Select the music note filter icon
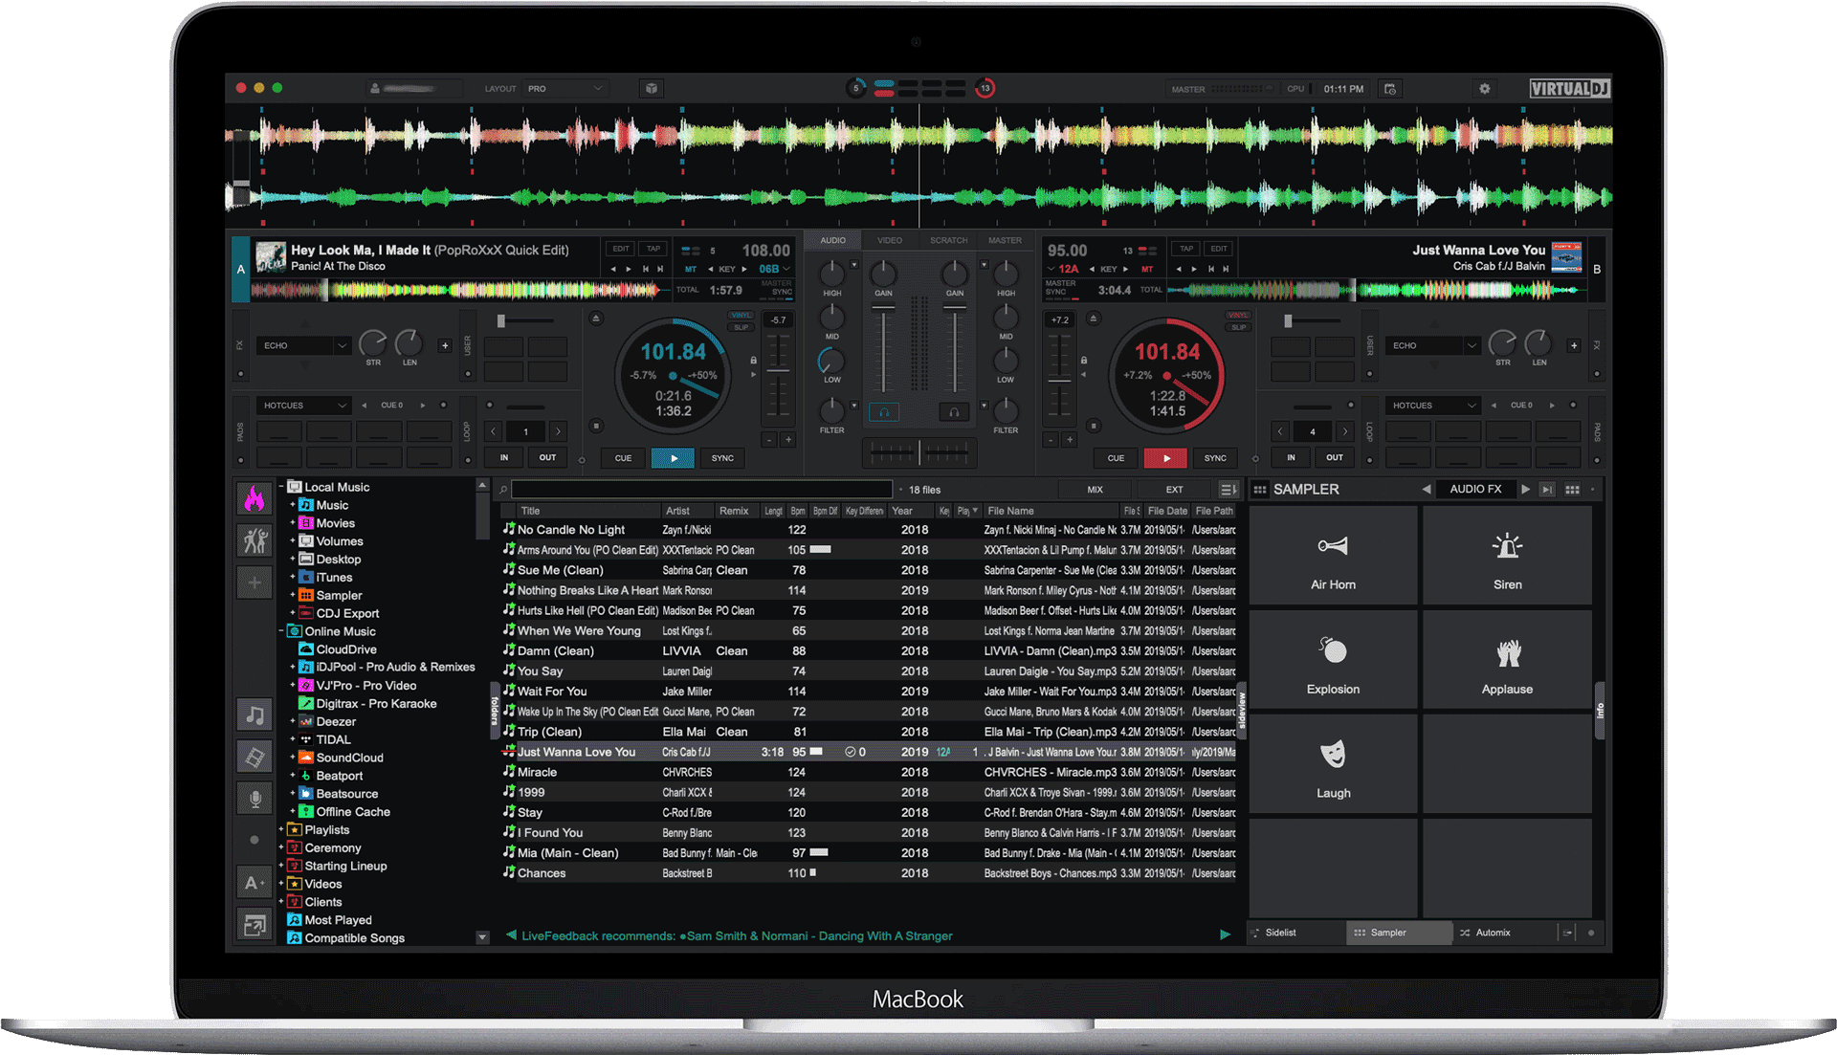Screen dimensions: 1837x1055 pos(255,714)
